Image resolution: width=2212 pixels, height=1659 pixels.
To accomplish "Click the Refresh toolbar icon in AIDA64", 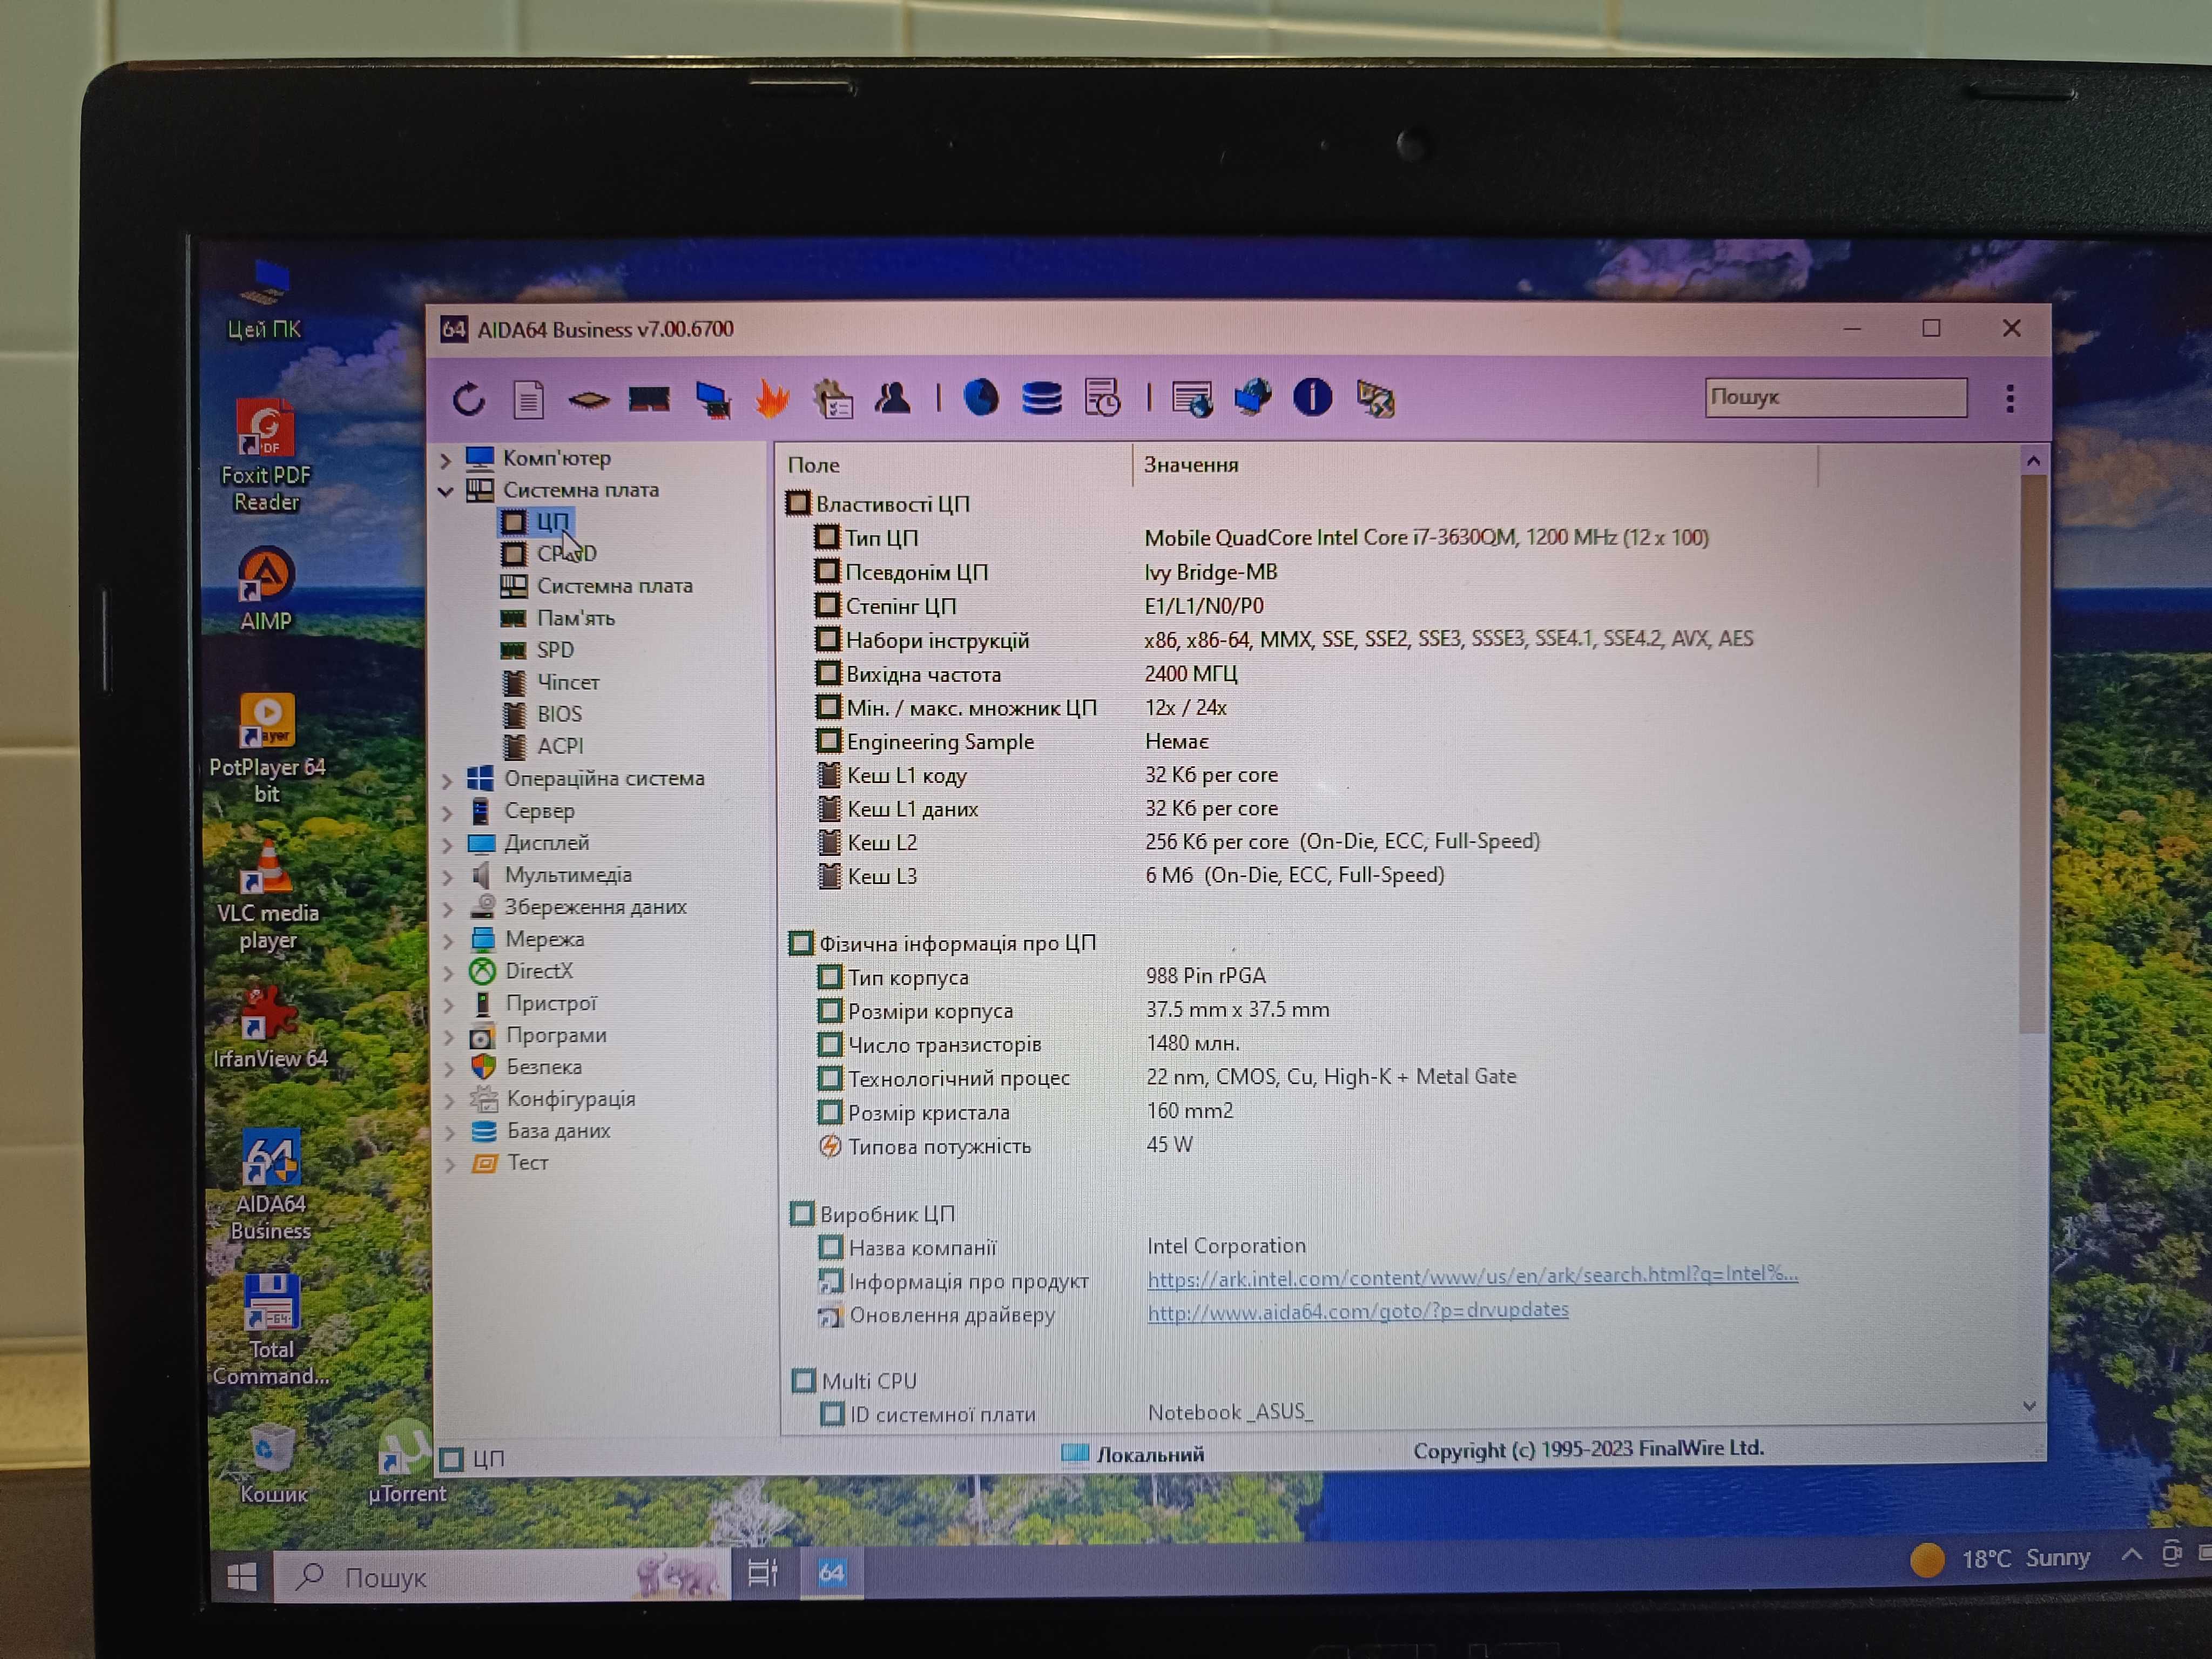I will pyautogui.click(x=468, y=399).
